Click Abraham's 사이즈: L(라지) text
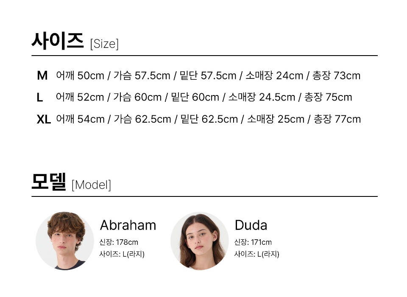Viewport: 407px width, 297px height. (x=122, y=254)
